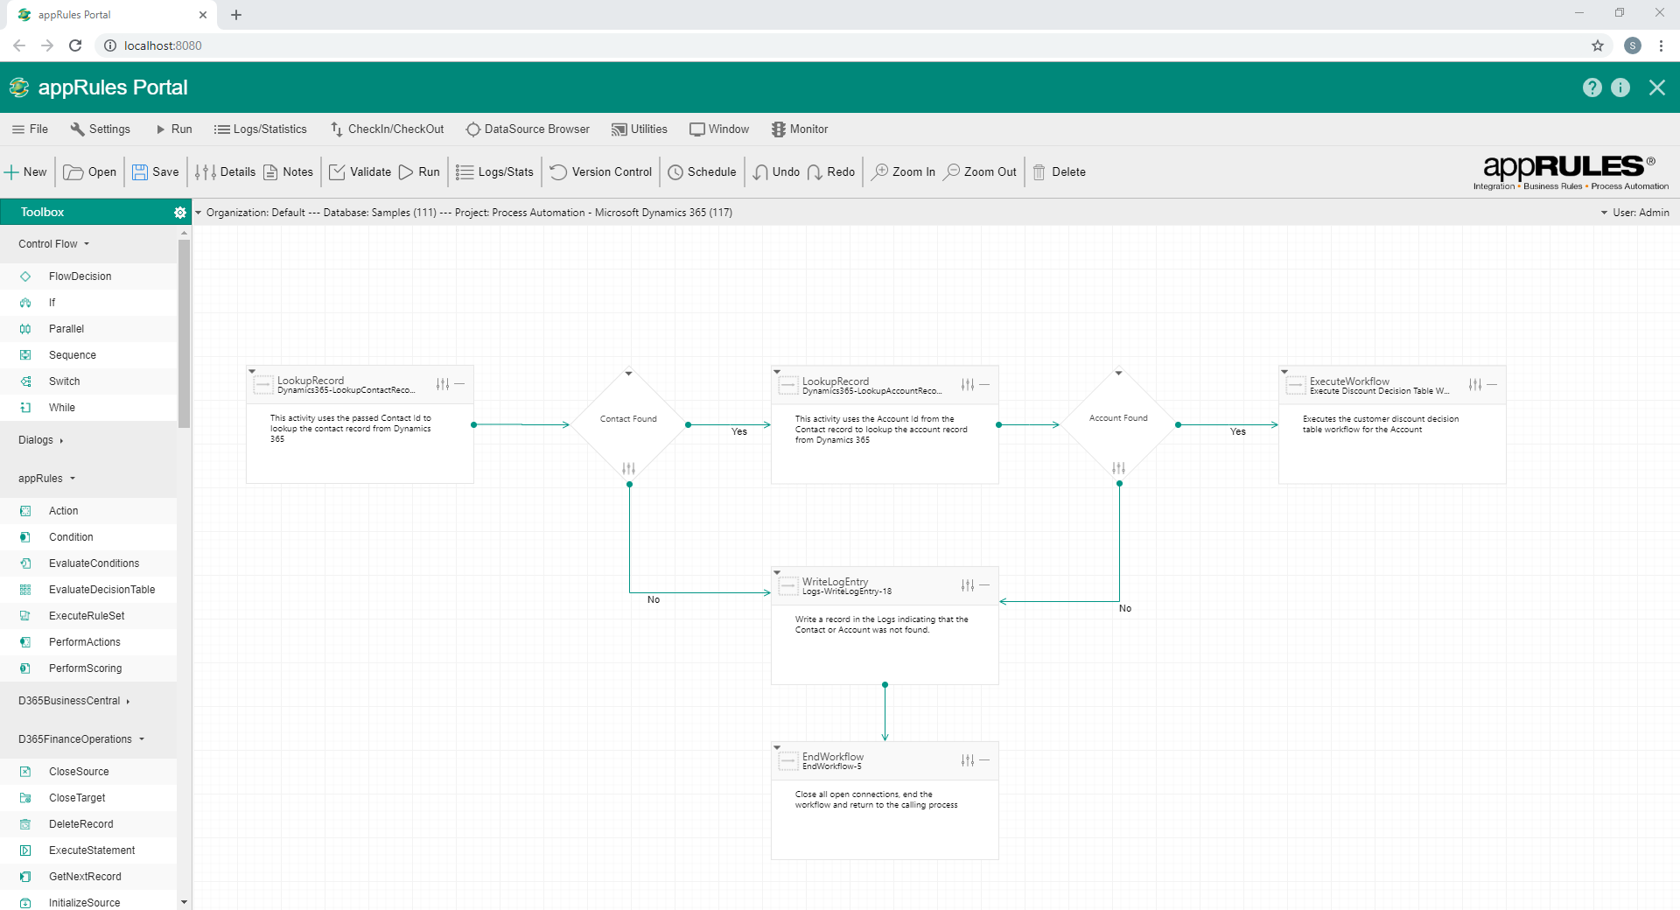Validate the workflow via the Validate icon

coord(360,171)
